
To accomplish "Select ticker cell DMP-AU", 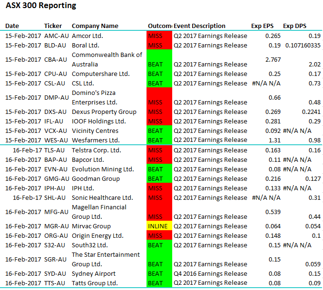I will (57, 98).
